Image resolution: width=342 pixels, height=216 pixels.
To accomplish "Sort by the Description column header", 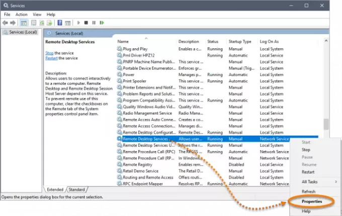I will pyautogui.click(x=189, y=41).
